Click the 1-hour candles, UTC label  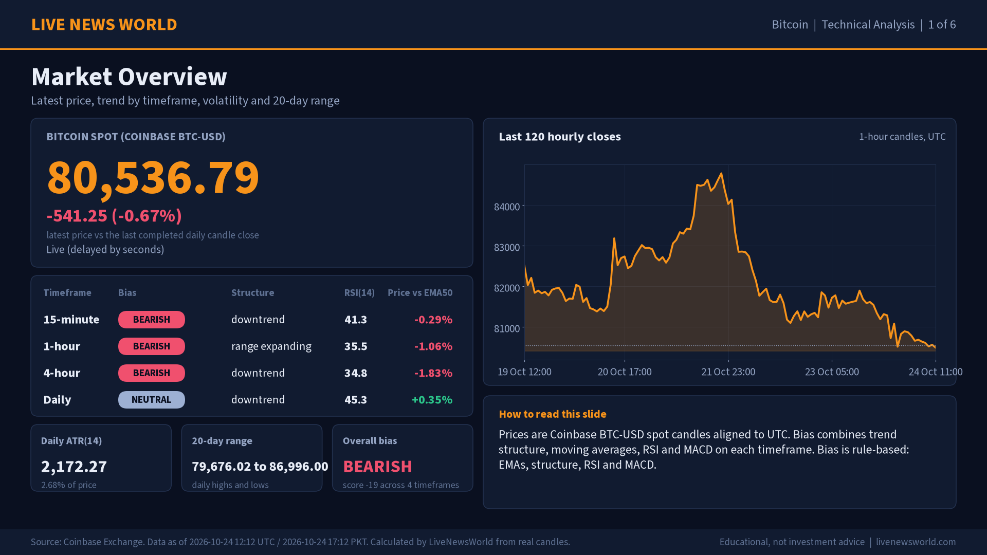pos(902,137)
